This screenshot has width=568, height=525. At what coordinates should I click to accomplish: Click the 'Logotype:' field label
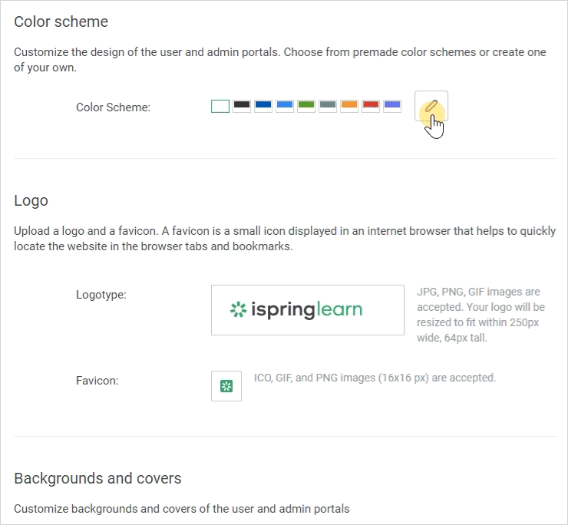coord(101,295)
